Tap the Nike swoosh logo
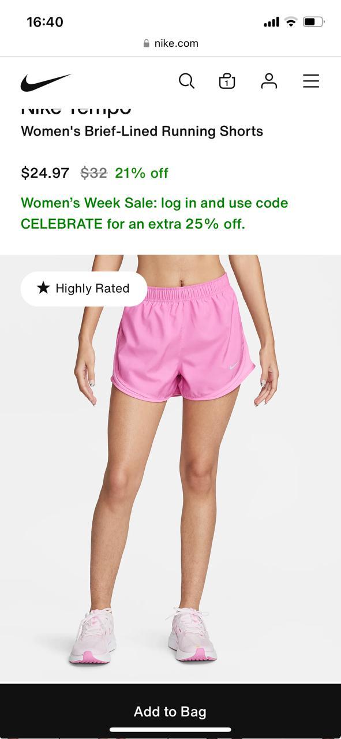The height and width of the screenshot is (739, 341). [46, 83]
